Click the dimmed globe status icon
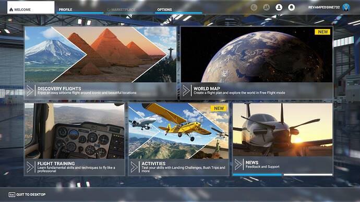Viewport: 360px width, 202px height. tap(254, 7)
